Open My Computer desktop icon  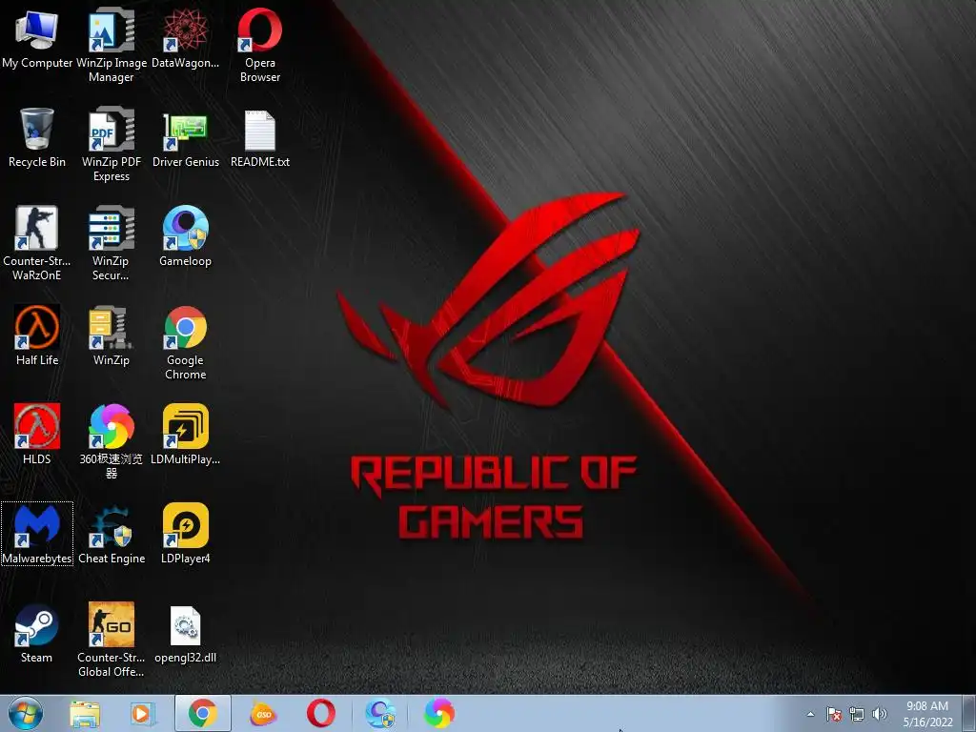coord(37,37)
